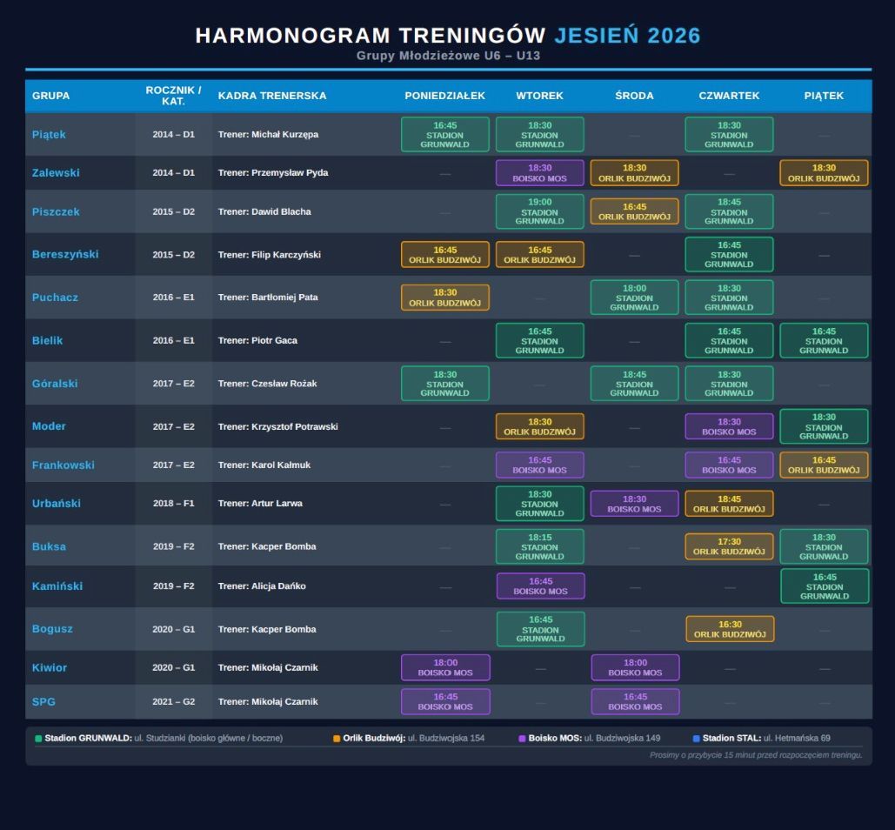The height and width of the screenshot is (830, 895).
Task: Click Kamiński's Tuesday 16:45 Boisko MOS slot
Action: 540,586
